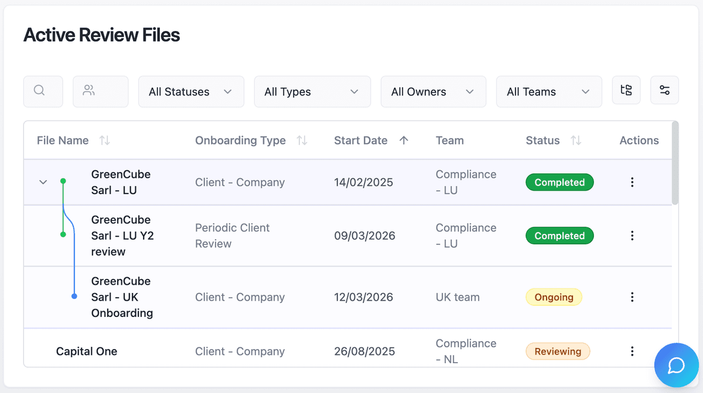
Task: Open actions menu for GreenCube Sarl - UK Onboarding
Action: (x=632, y=297)
